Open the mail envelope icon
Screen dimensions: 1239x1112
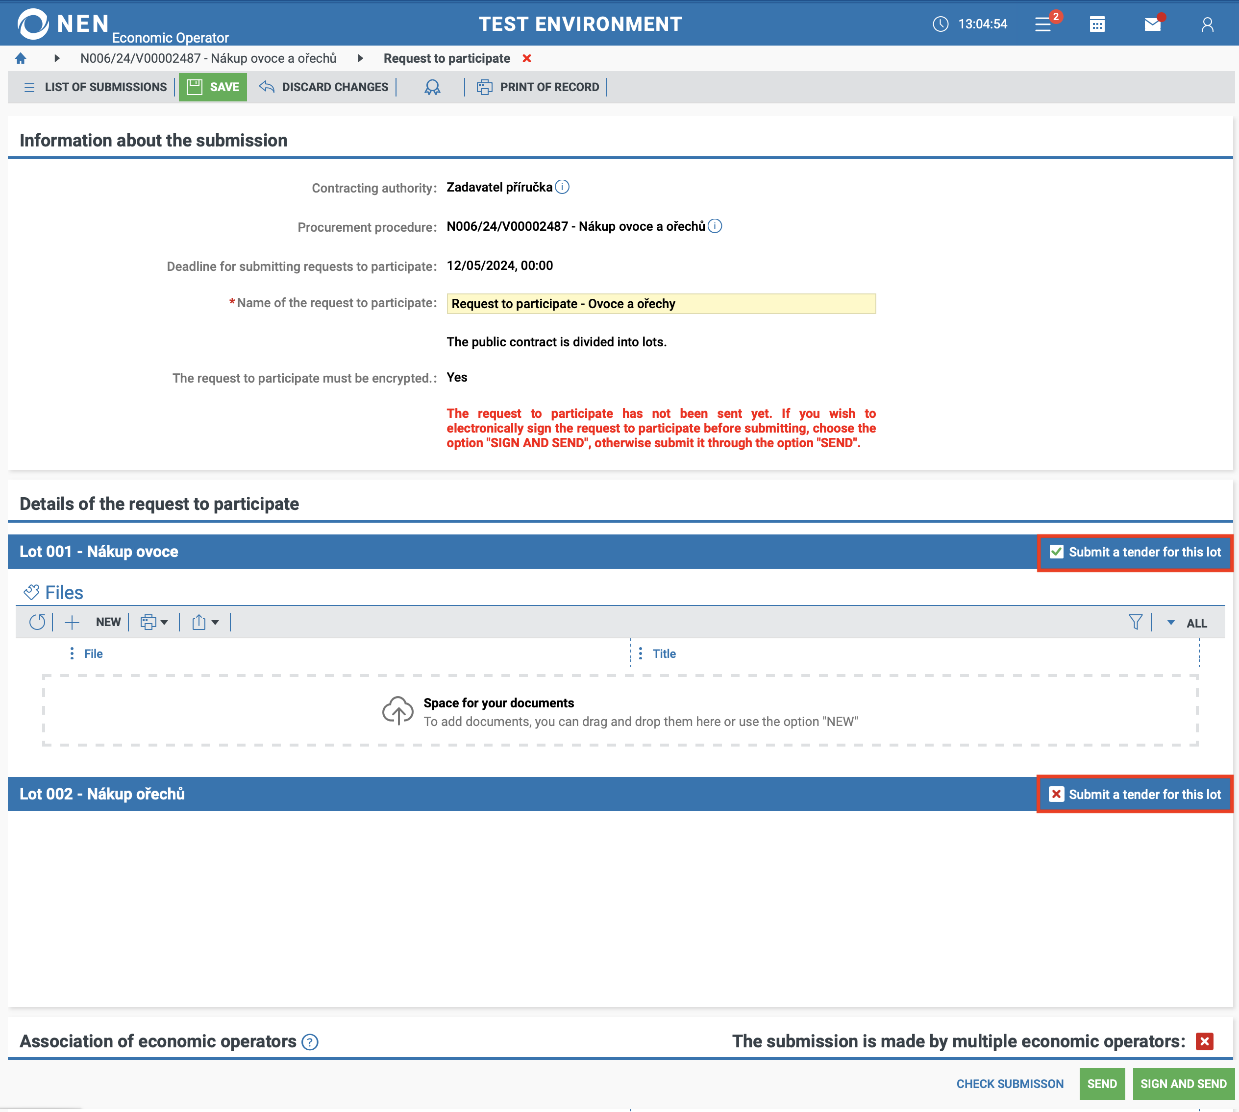tap(1152, 24)
